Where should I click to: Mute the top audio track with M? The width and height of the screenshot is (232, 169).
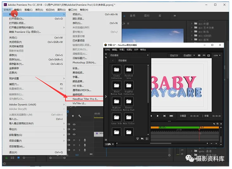tap(74, 140)
